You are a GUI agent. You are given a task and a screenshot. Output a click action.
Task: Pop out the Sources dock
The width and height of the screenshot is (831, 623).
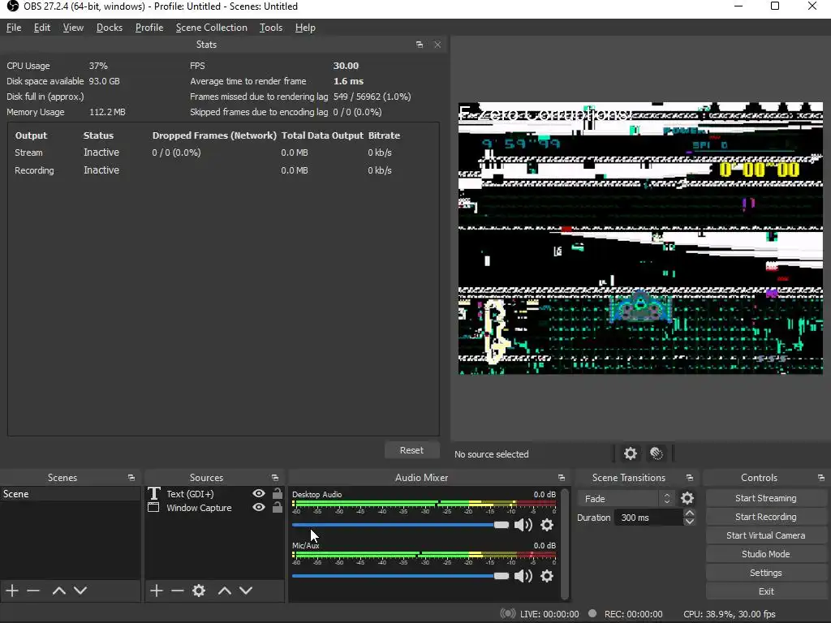click(275, 478)
